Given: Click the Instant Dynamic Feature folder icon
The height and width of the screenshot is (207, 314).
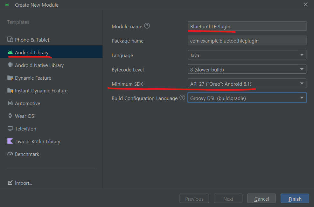Looking at the screenshot, I should [x=10, y=90].
